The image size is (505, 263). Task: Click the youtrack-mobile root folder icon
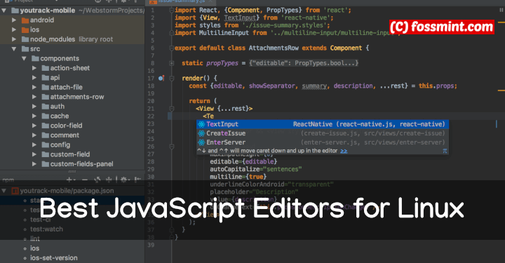tap(15, 11)
